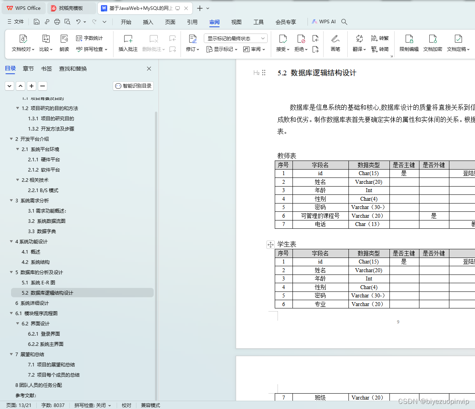Select the 画笔 pen tool

pos(335,43)
